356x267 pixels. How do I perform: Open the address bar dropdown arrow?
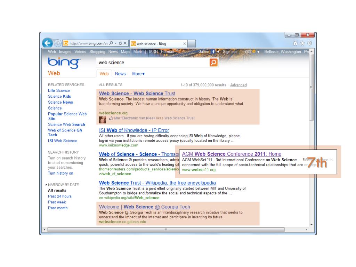(x=115, y=43)
